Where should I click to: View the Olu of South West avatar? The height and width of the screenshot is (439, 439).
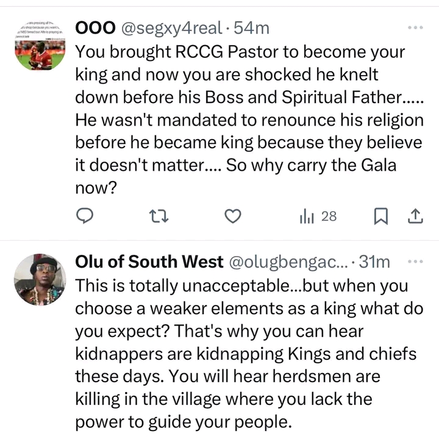coord(40,279)
